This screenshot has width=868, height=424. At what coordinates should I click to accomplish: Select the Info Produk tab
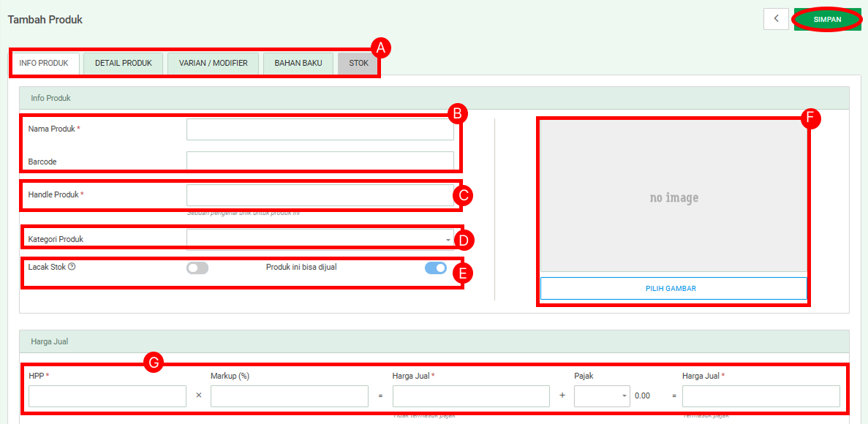click(44, 64)
